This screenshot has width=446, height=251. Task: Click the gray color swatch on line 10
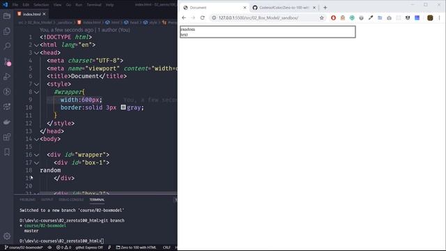click(123, 107)
